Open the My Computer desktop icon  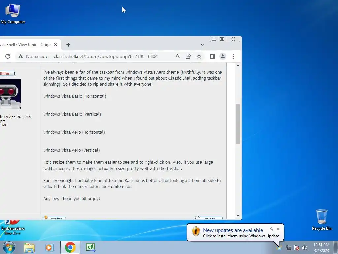pos(13,13)
